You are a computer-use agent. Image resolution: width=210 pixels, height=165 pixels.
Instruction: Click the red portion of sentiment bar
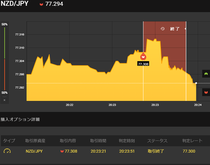point(4,74)
